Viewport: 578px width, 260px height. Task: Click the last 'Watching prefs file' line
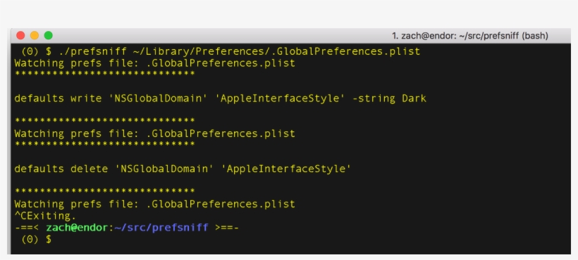155,204
